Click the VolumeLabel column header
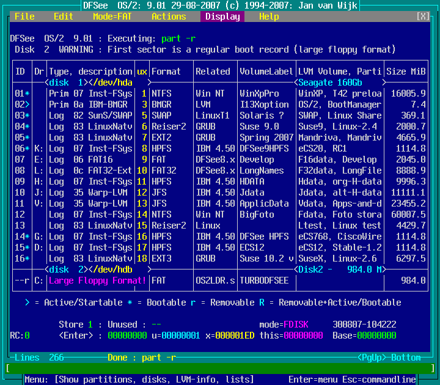The height and width of the screenshot is (385, 440). coord(266,71)
